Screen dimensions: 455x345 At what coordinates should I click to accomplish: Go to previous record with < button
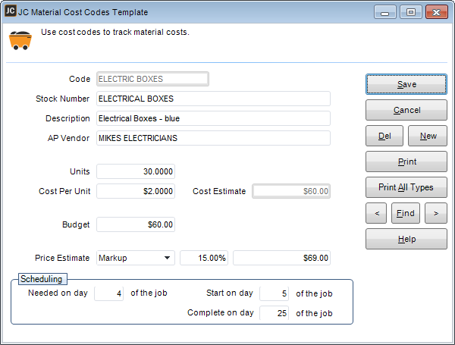pos(376,213)
